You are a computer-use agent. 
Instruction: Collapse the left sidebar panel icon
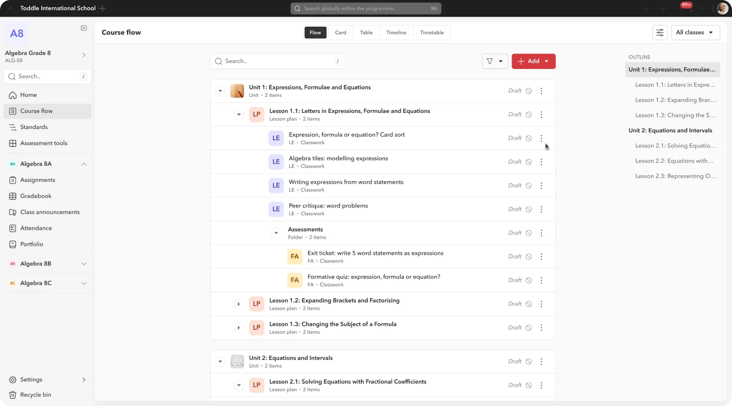[84, 28]
